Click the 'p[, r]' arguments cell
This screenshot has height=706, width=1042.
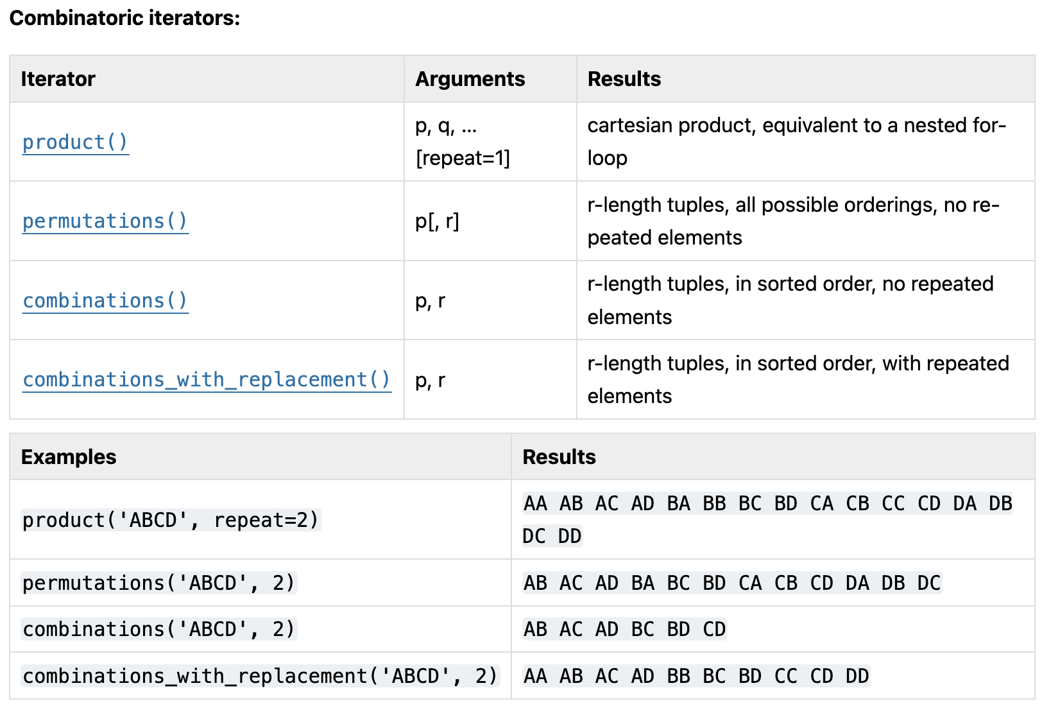click(437, 221)
